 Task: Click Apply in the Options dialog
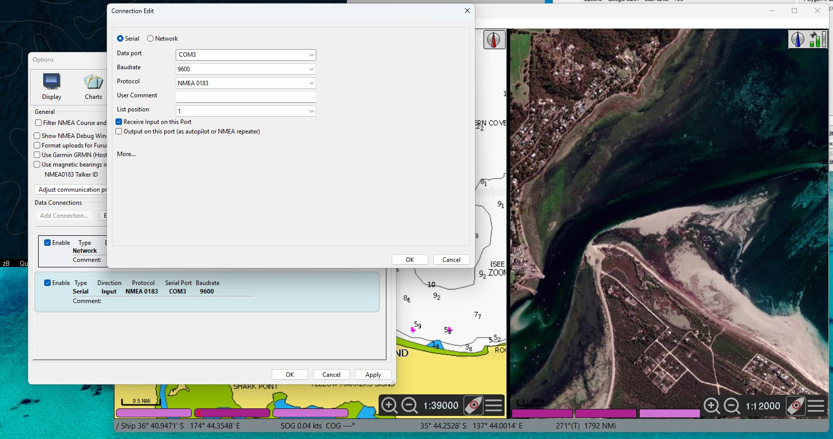point(373,375)
